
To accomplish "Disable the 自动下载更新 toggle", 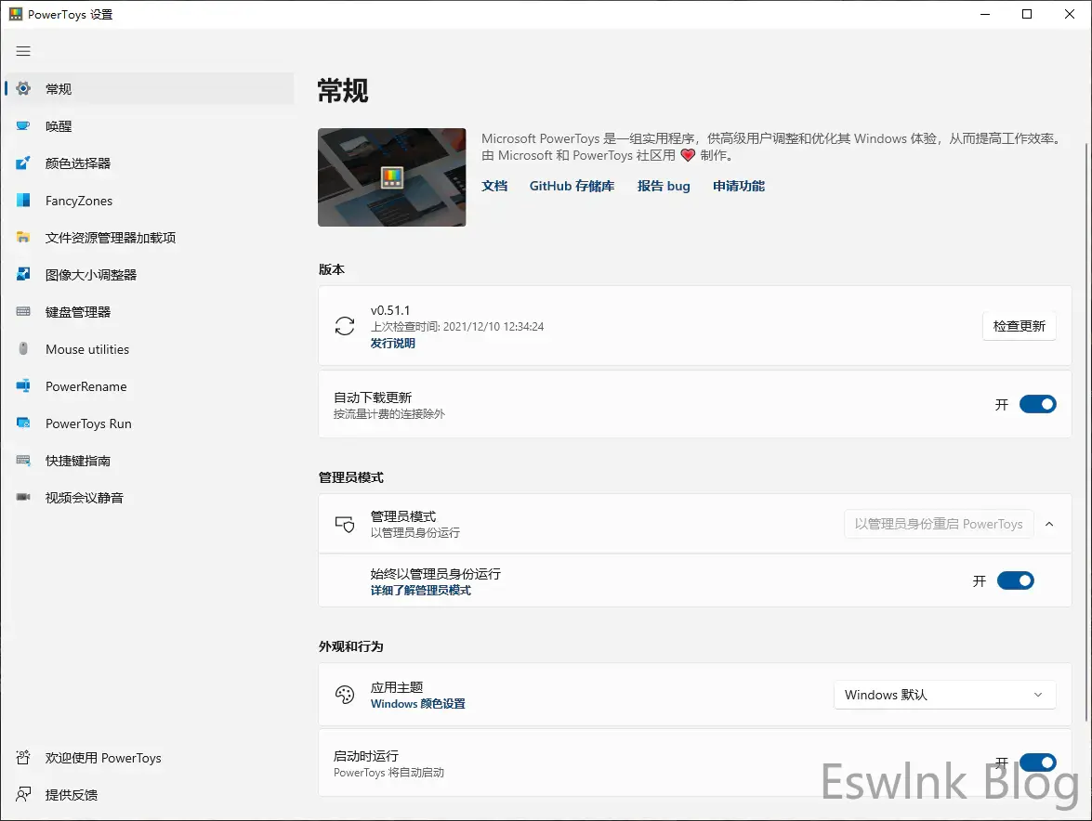I will [x=1037, y=404].
